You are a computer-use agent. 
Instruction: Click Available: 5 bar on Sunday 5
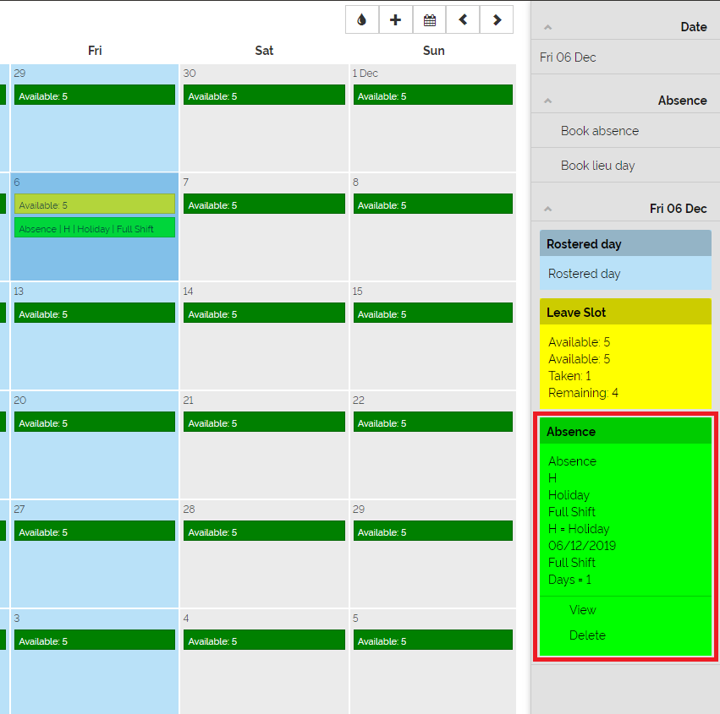point(433,640)
